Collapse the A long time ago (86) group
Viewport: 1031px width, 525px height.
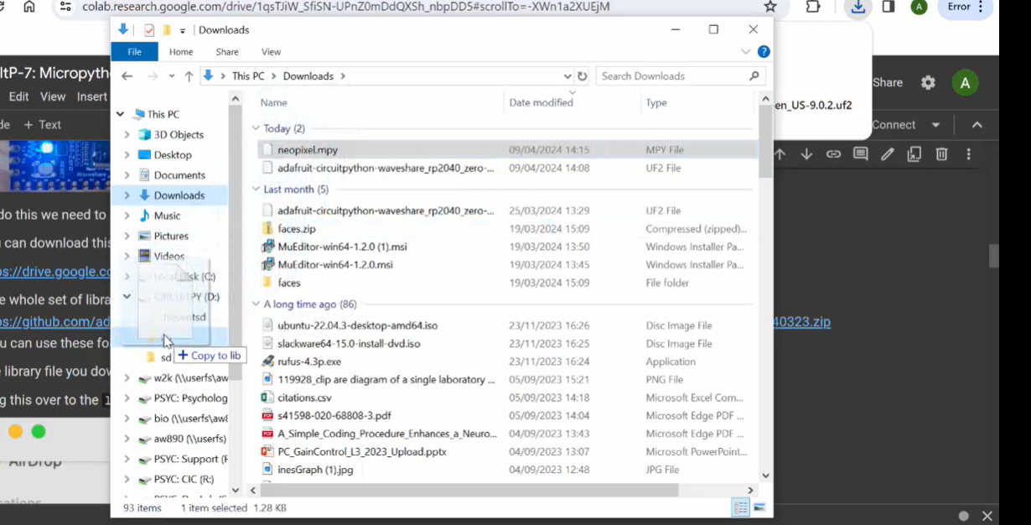(256, 304)
